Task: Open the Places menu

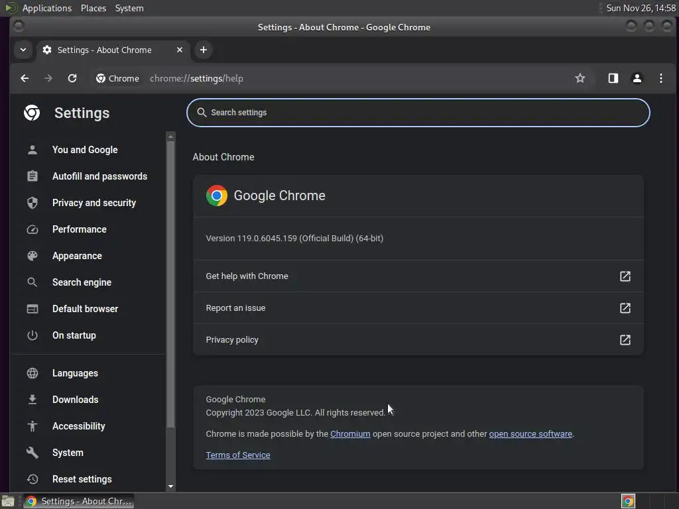Action: 93,8
